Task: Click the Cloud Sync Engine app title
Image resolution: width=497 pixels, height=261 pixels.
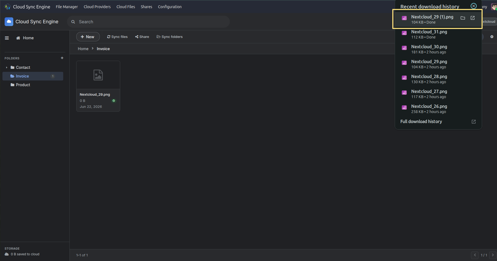Action: 37,22
